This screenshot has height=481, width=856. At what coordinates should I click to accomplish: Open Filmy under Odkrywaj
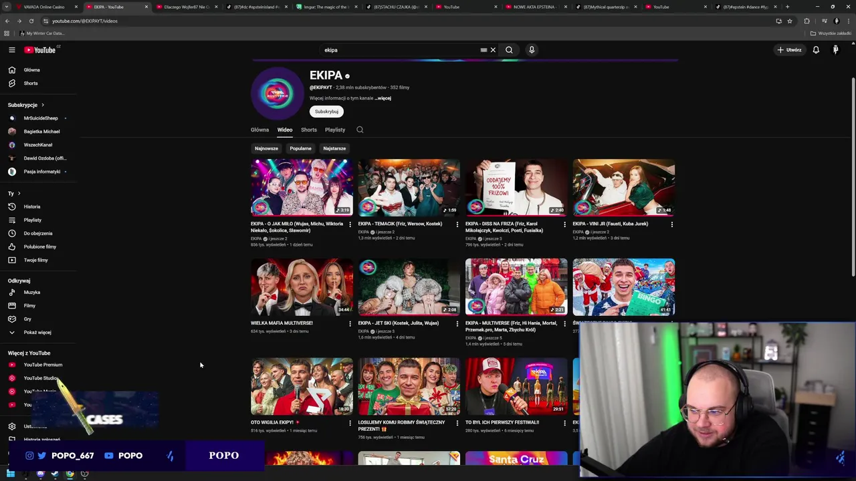(29, 306)
